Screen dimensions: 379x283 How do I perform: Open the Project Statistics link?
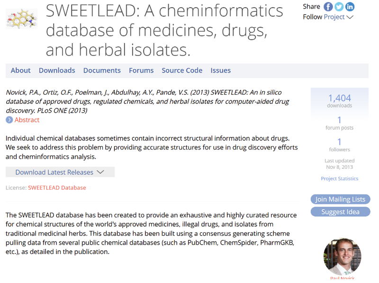coord(339,179)
